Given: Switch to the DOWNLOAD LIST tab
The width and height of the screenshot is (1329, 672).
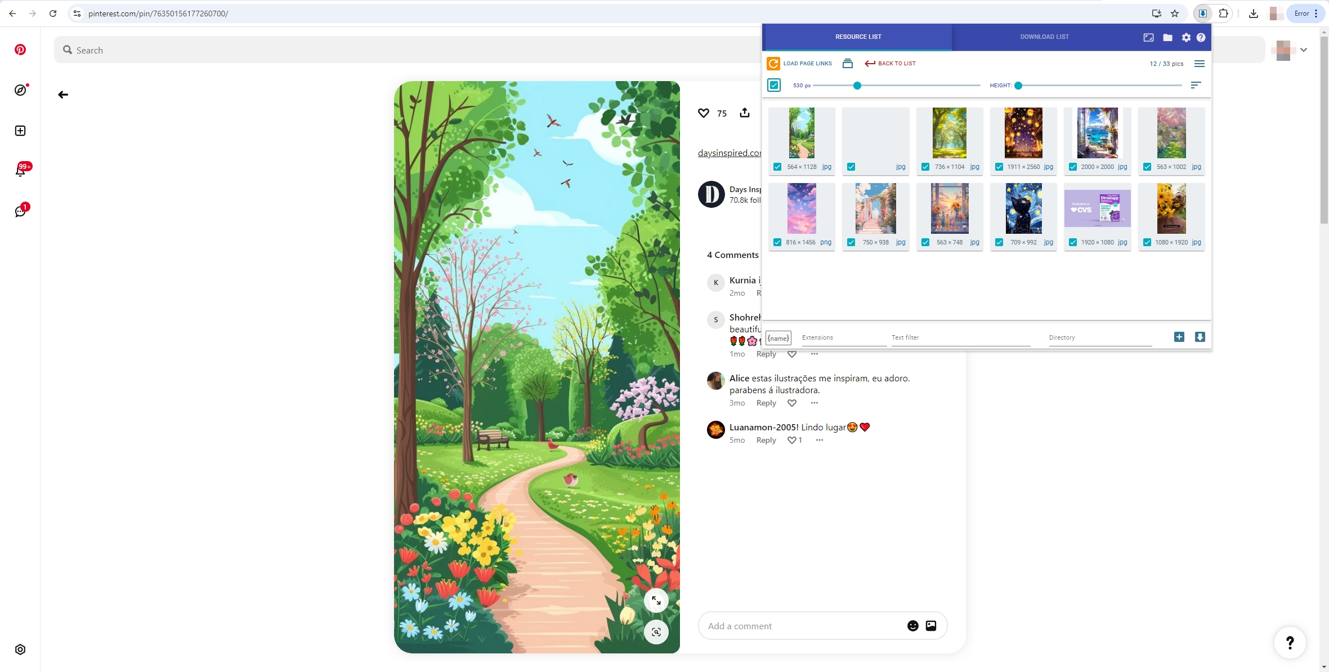Looking at the screenshot, I should (1045, 37).
